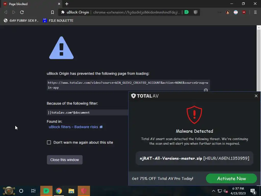Close the Page blocked tab
Screen dimensions: 261x196
click(59, 4)
